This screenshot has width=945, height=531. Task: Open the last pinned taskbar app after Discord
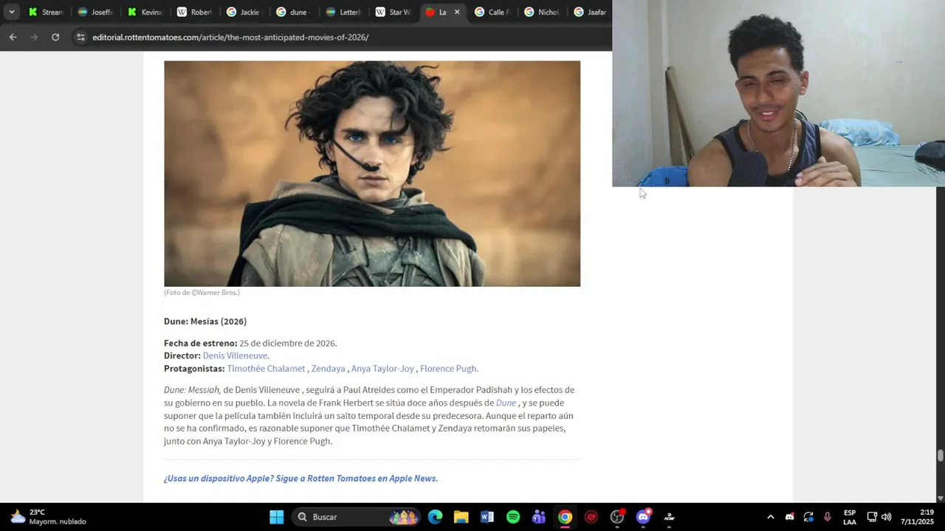[x=669, y=517]
